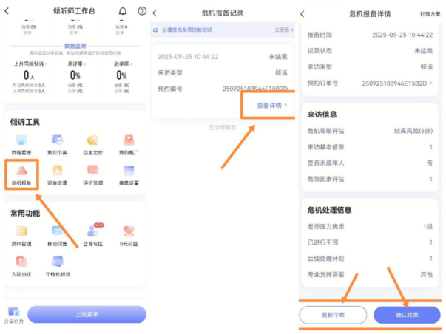Tap 来访基本信息 row
The height and width of the screenshot is (334, 446).
(x=370, y=147)
